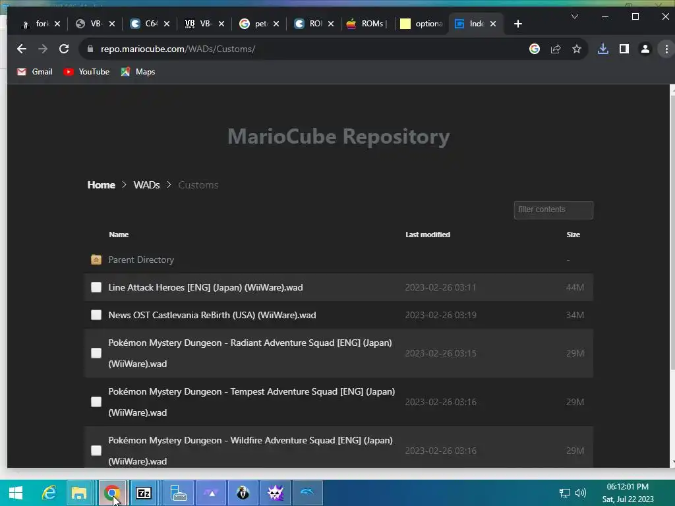Image resolution: width=675 pixels, height=506 pixels.
Task: Open the tab search chevron
Action: pos(574,16)
